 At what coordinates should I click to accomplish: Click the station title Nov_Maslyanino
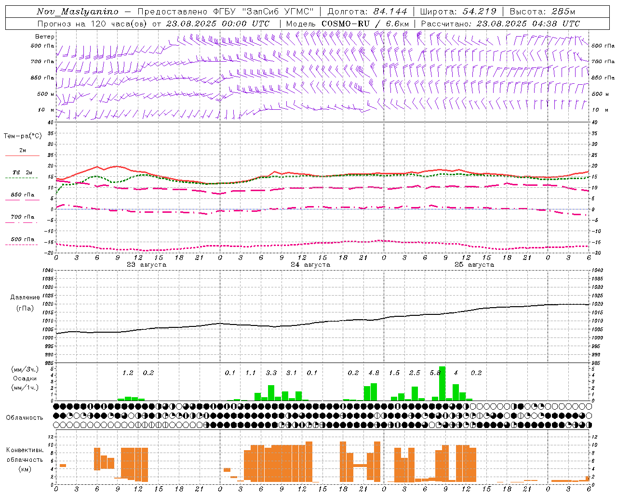click(78, 12)
